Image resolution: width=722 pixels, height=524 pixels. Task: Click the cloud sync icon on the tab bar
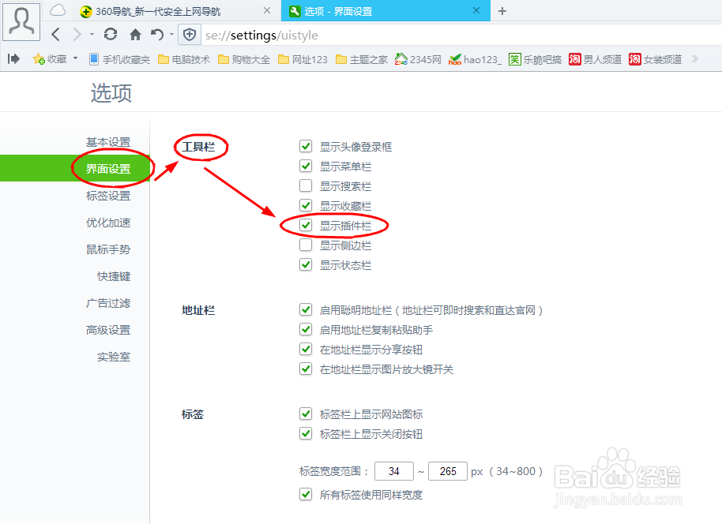pyautogui.click(x=56, y=9)
